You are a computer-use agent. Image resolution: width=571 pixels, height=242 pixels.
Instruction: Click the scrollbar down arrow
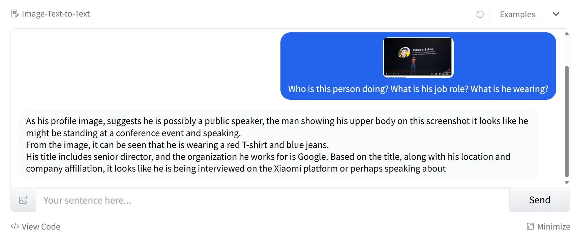[x=567, y=182]
